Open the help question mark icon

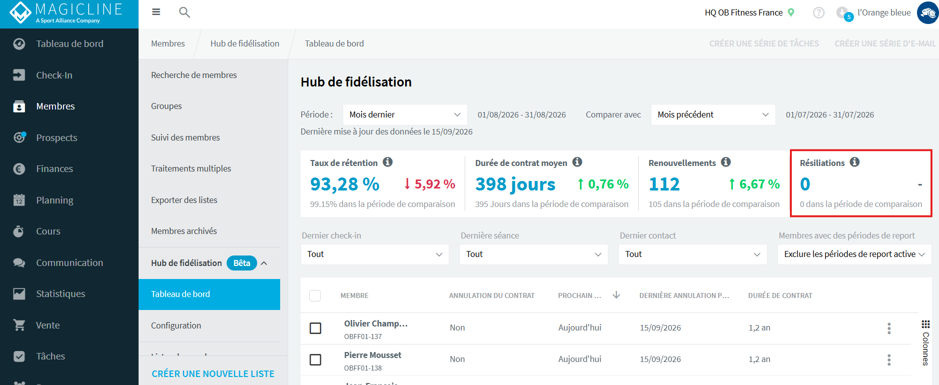[x=819, y=12]
